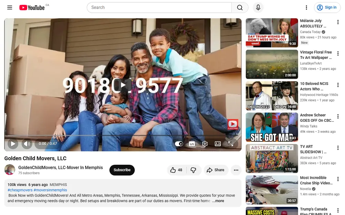Go to YouTube home via logo
The image size is (345, 215).
[x=32, y=8]
